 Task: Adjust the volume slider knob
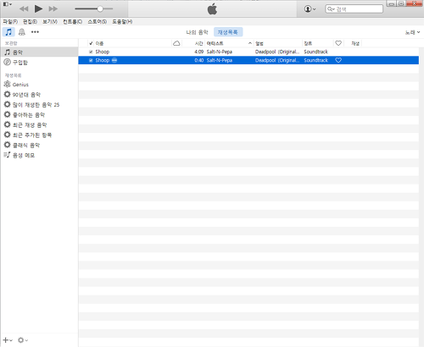click(100, 9)
